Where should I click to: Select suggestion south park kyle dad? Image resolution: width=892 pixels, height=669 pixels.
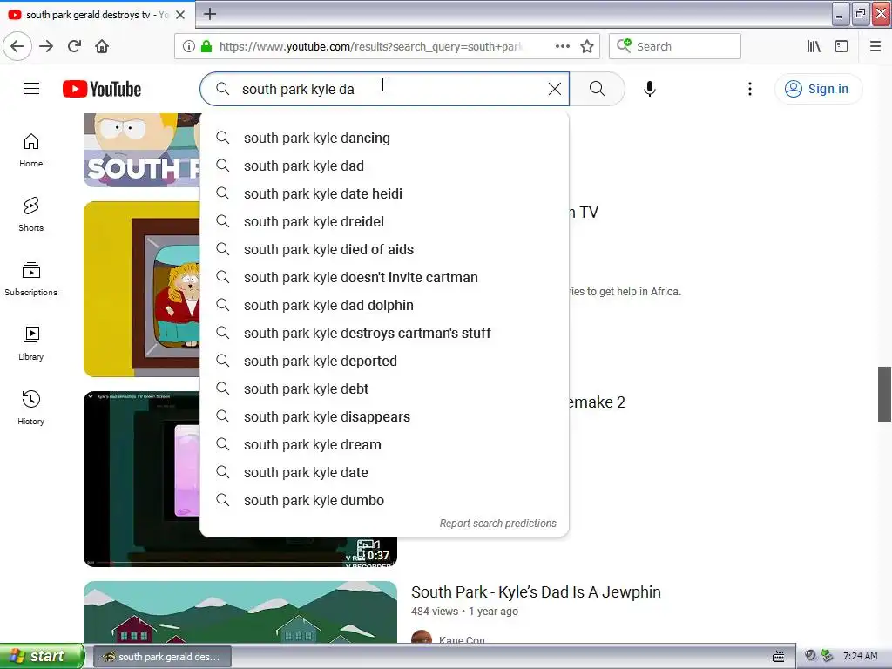(384, 166)
